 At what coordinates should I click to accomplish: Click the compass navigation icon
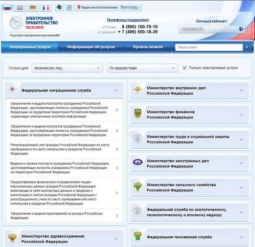point(69,7)
